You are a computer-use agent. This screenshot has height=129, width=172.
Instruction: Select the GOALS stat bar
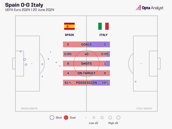click(x=86, y=44)
